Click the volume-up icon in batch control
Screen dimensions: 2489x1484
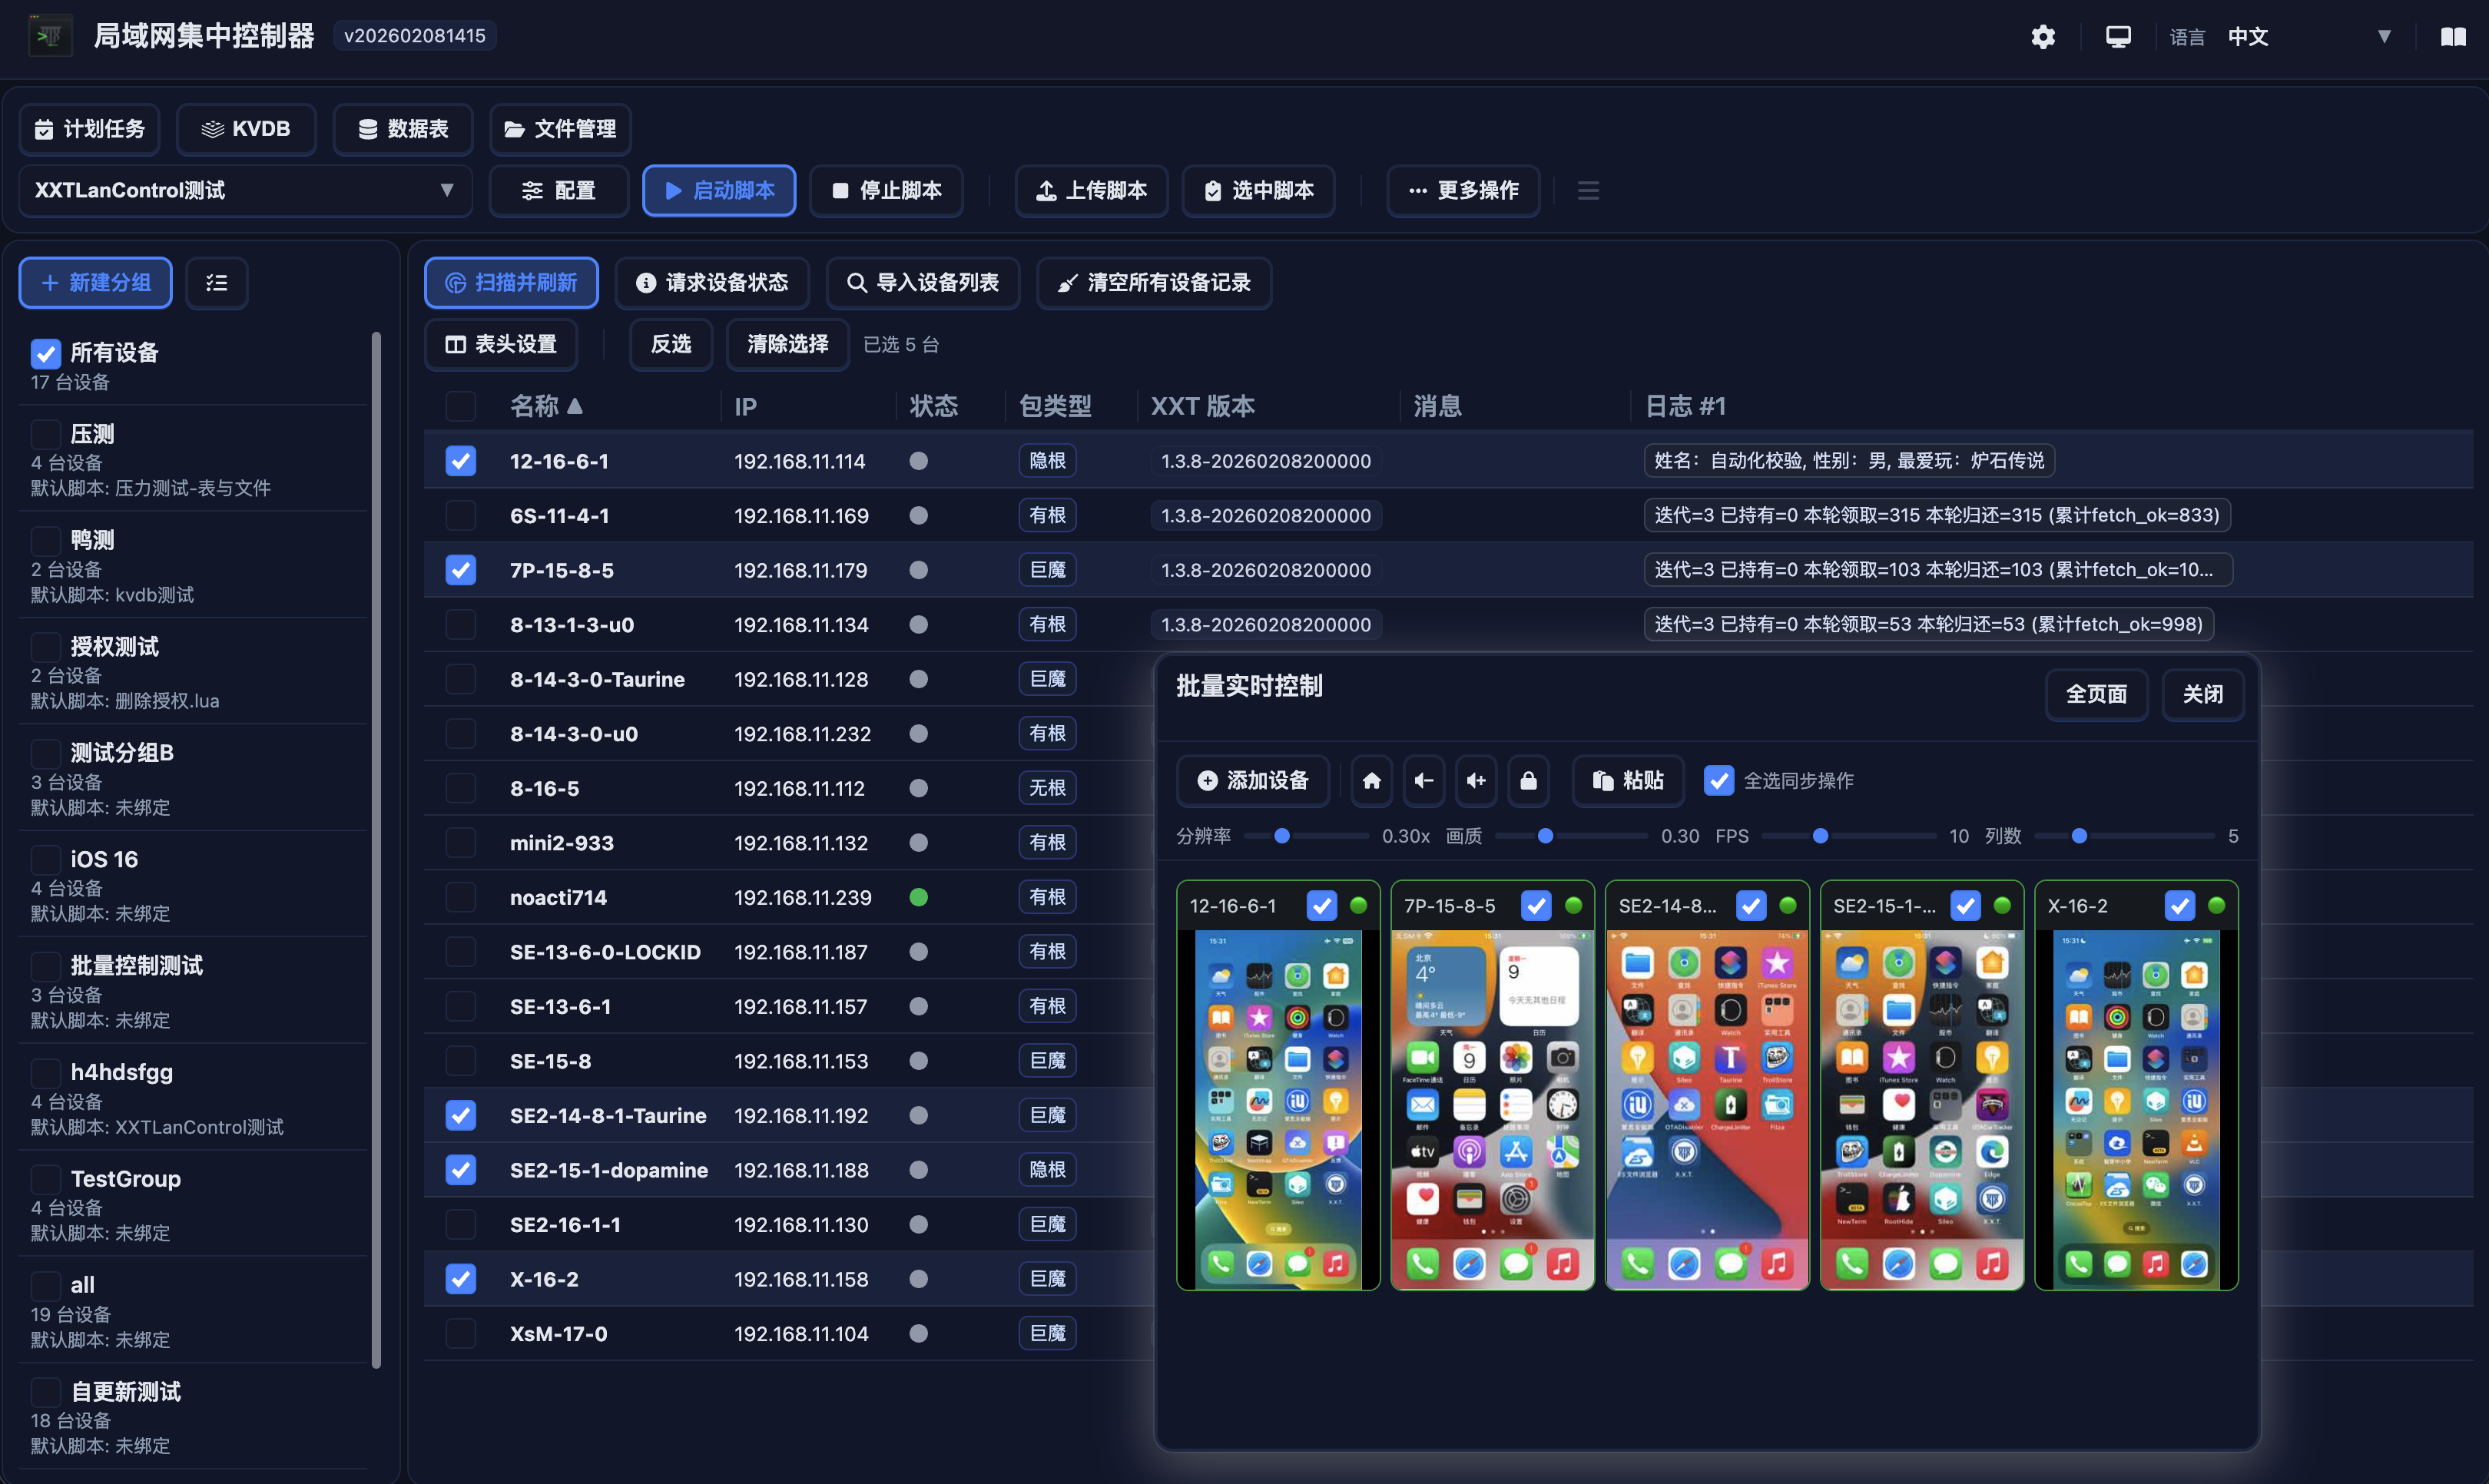[1476, 781]
